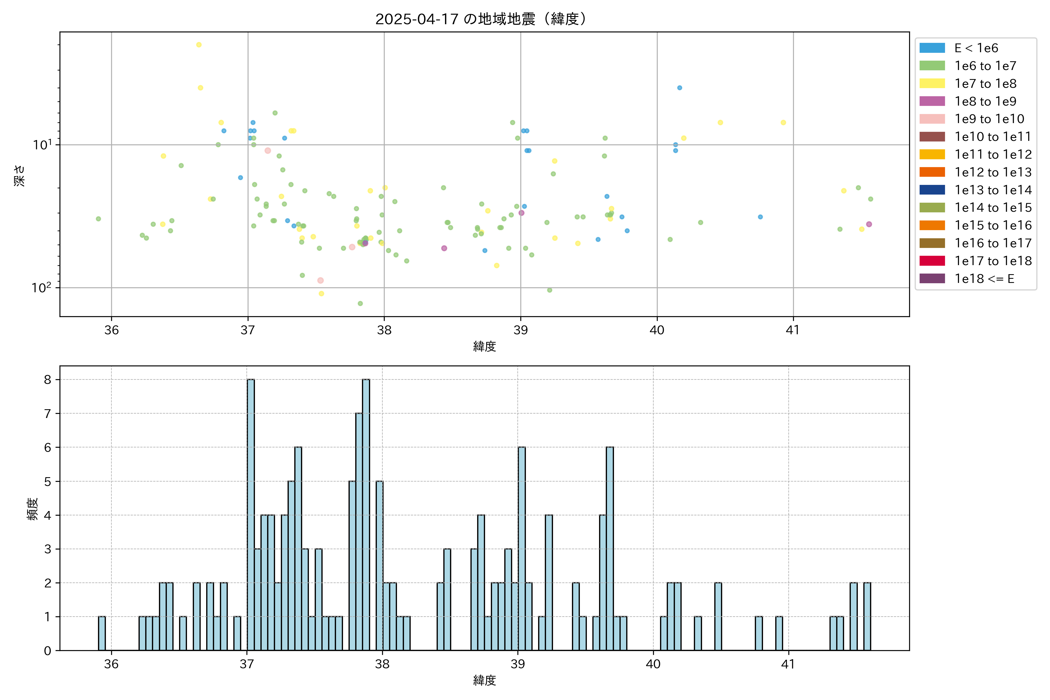This screenshot has width=1050, height=700.
Task: Click the purple 1e18 <= E swatch
Action: (932, 279)
